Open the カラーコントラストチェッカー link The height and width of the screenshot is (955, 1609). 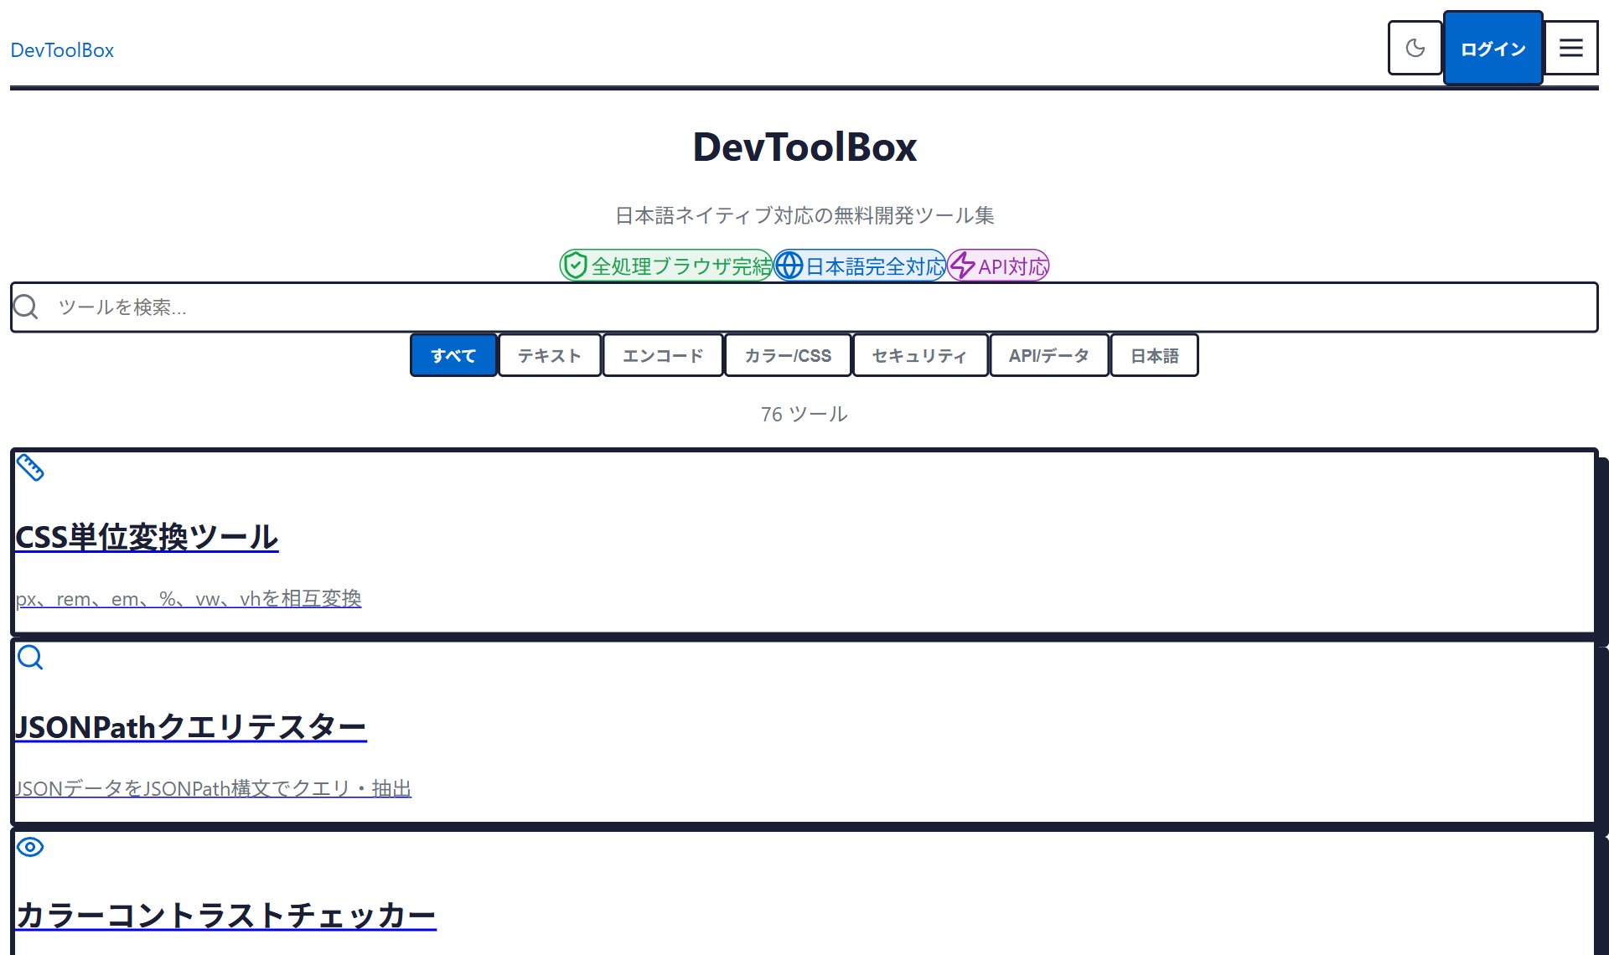225,915
